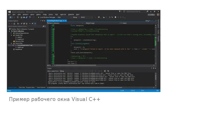The width and height of the screenshot is (204, 115).
Task: Toggle word wrap in Output panel
Action: point(108,71)
